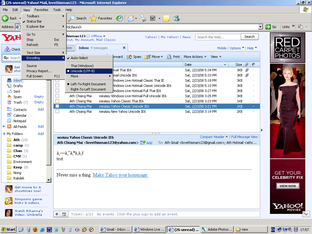Click Add link next to Contacts
The image size is (312, 234).
coord(41,109)
